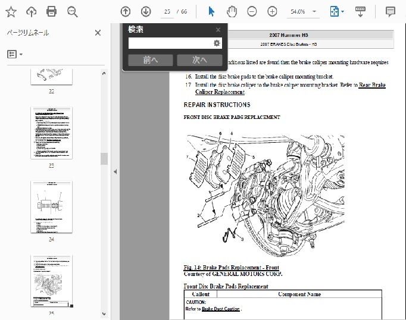406x320 pixels.
Task: Zoom out with minus icon
Action: pos(252,12)
